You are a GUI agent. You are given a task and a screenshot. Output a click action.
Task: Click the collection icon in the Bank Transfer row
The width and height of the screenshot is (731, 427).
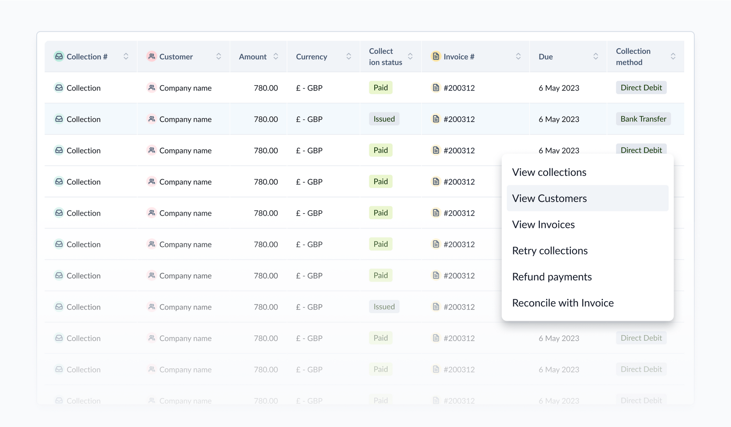tap(59, 119)
